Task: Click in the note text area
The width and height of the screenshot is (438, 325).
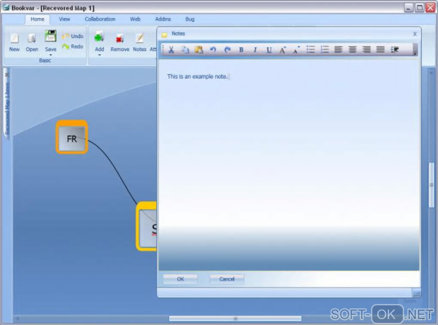Action: click(289, 164)
